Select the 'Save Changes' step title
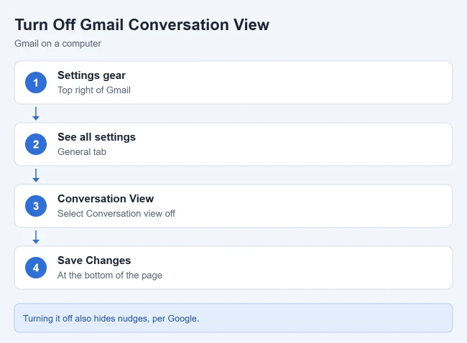This screenshot has height=343, width=467. tap(94, 260)
